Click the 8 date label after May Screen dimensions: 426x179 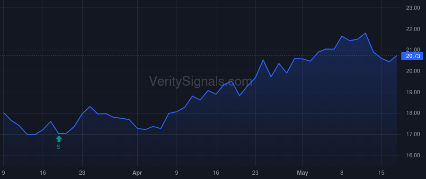pos(342,172)
